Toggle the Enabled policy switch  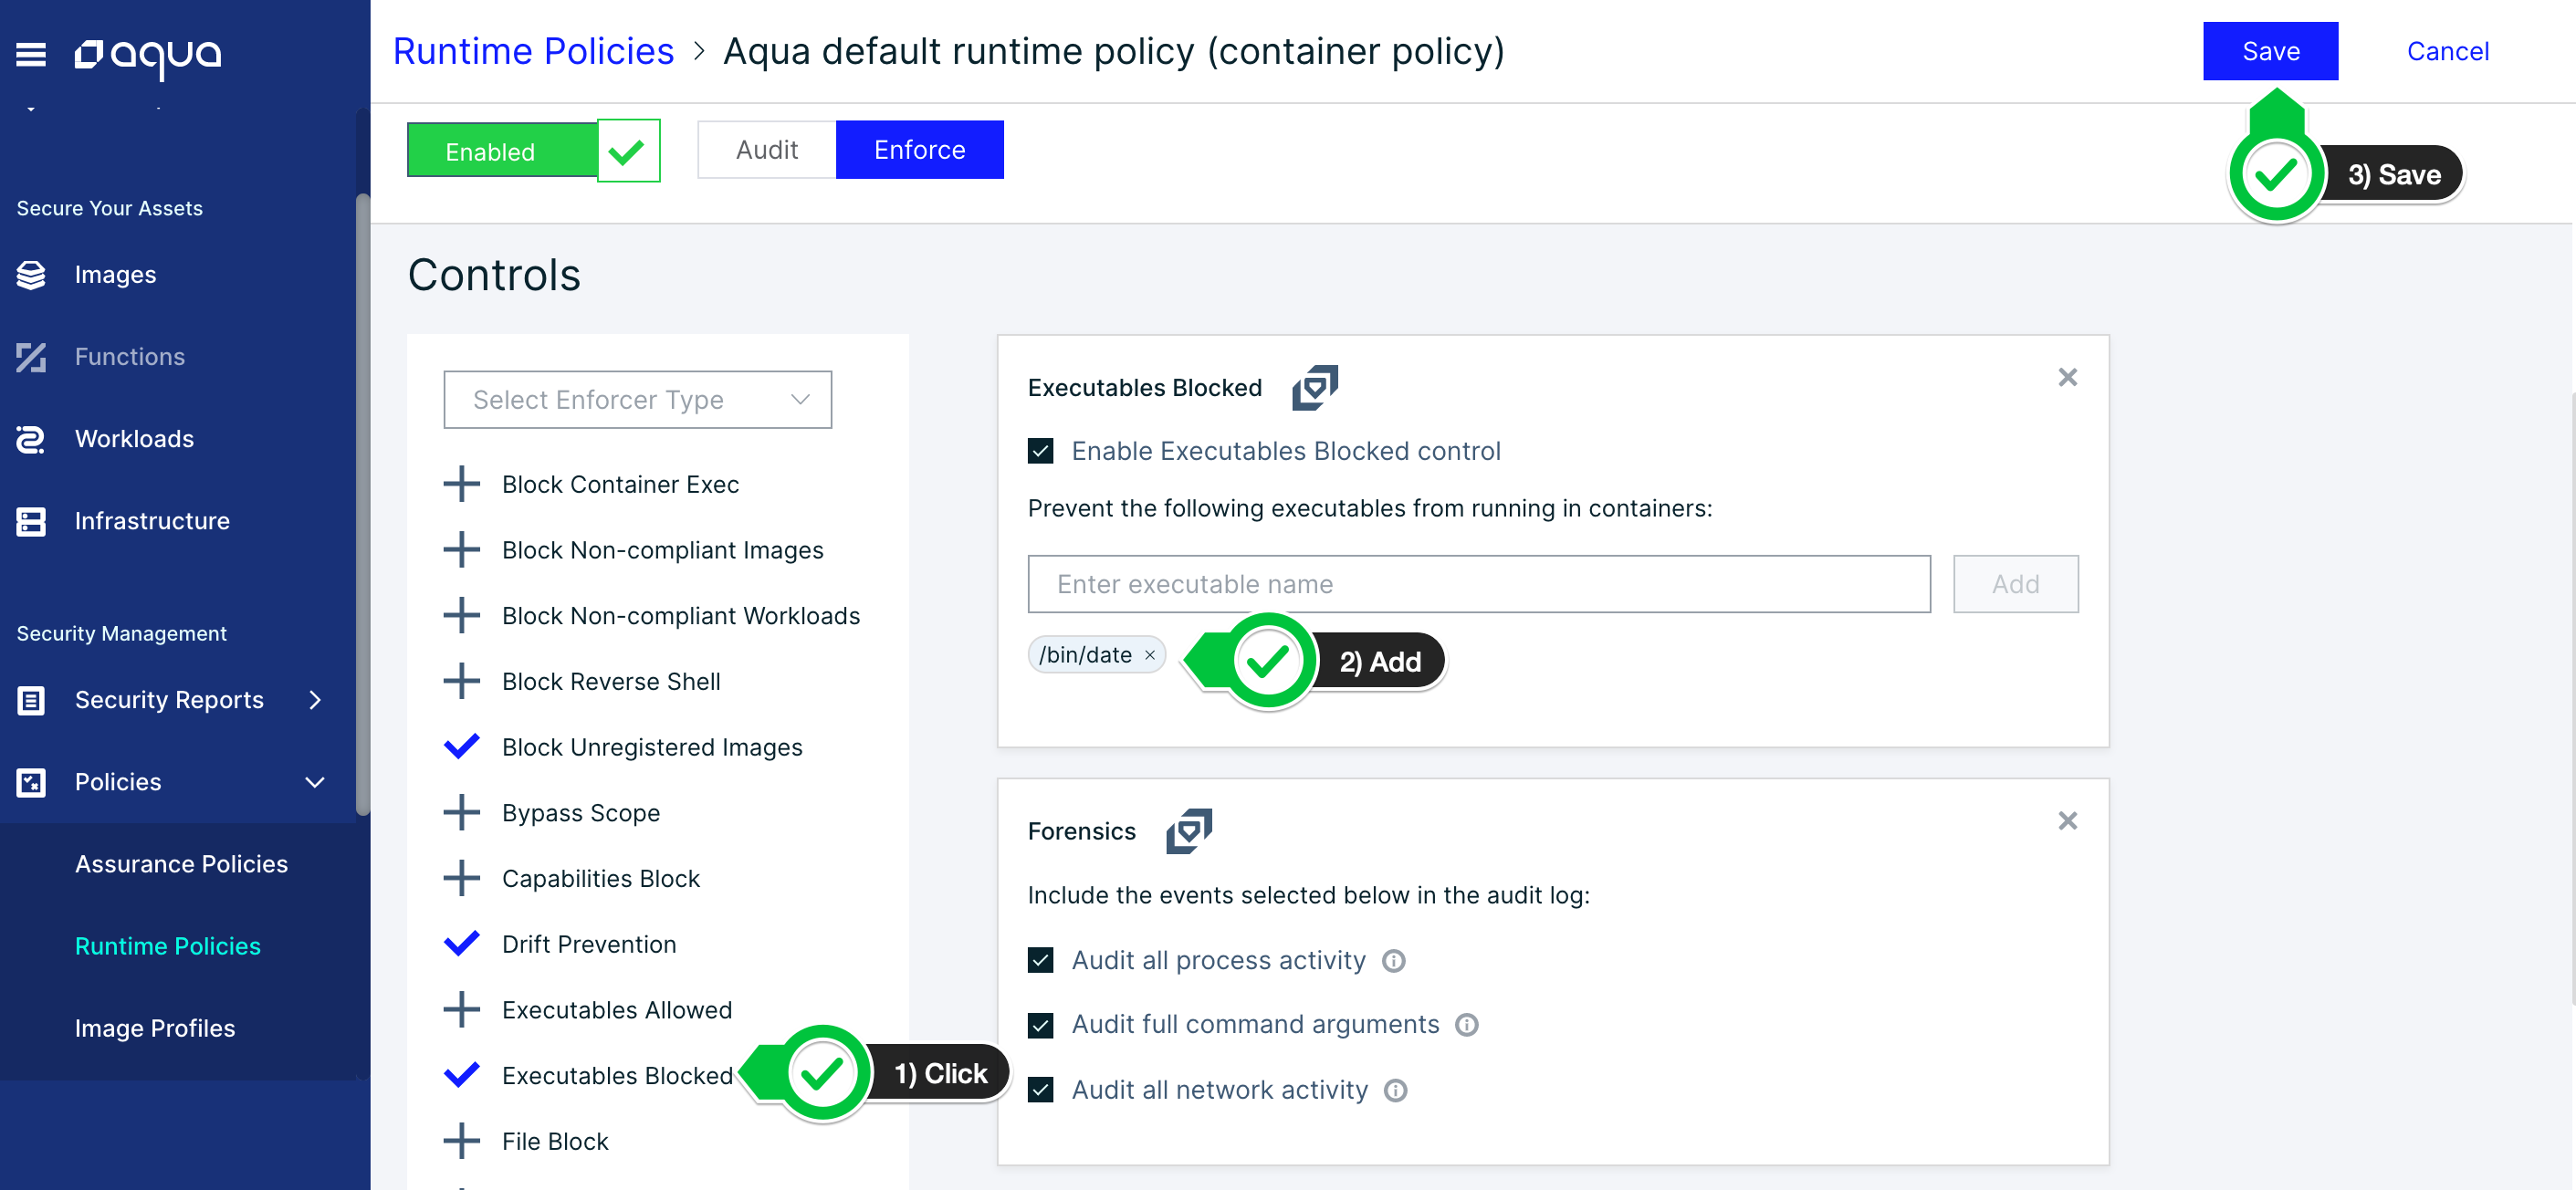(533, 151)
